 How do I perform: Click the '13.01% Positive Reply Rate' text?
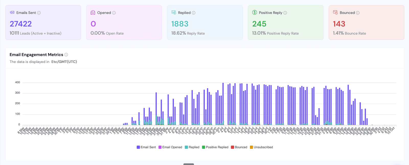(x=275, y=33)
